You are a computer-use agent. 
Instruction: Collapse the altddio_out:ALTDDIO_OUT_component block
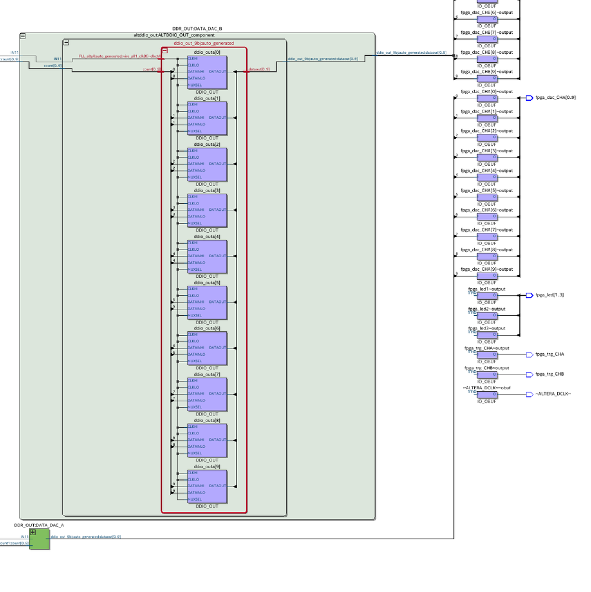66,42
